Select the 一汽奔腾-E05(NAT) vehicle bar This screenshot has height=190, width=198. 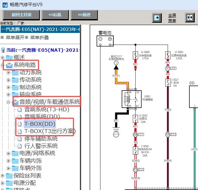click(40, 29)
